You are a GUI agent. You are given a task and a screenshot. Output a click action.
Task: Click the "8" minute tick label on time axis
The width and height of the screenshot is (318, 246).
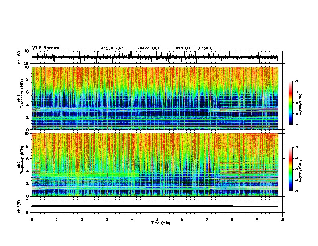[232, 219]
